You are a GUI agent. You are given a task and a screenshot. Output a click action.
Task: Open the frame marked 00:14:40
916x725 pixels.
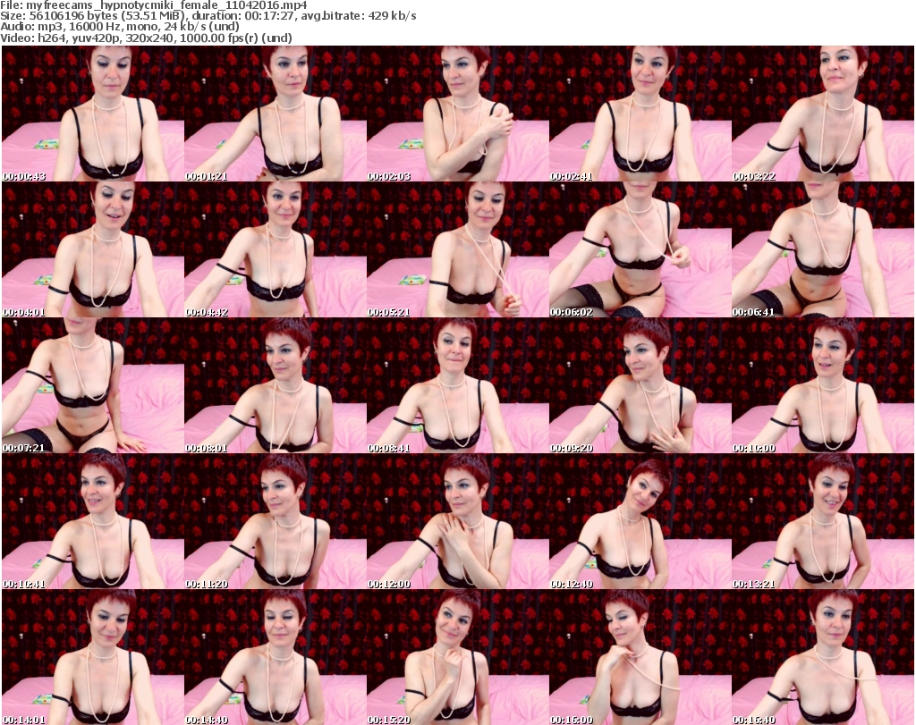pos(276,657)
